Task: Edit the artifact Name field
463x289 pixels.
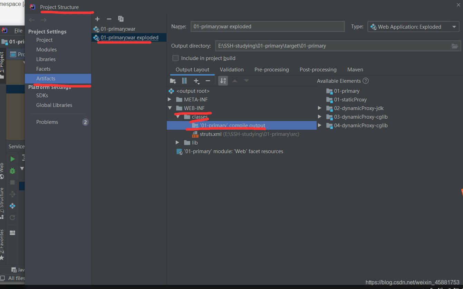Action: pos(268,27)
